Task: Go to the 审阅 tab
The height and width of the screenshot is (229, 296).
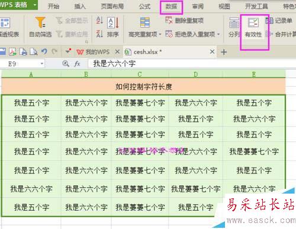Action: coord(198,6)
